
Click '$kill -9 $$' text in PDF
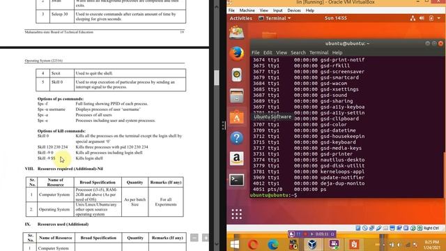point(47,158)
